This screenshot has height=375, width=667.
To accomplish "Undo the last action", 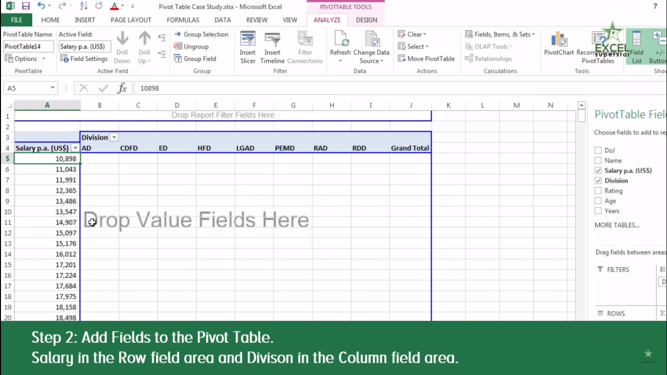I will 41,6.
